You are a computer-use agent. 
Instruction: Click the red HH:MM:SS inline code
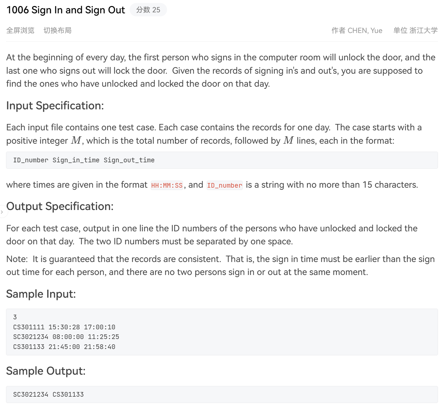pyautogui.click(x=167, y=185)
